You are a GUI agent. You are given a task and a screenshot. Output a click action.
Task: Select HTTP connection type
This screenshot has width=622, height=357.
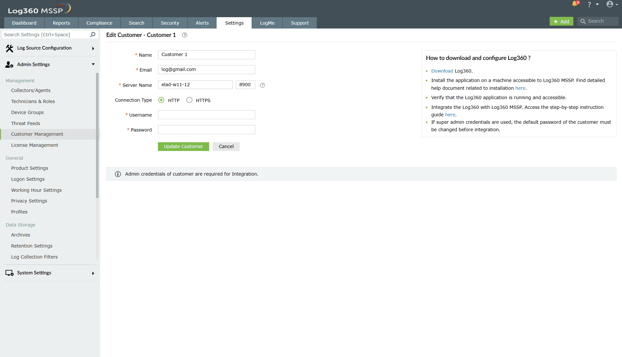point(161,100)
